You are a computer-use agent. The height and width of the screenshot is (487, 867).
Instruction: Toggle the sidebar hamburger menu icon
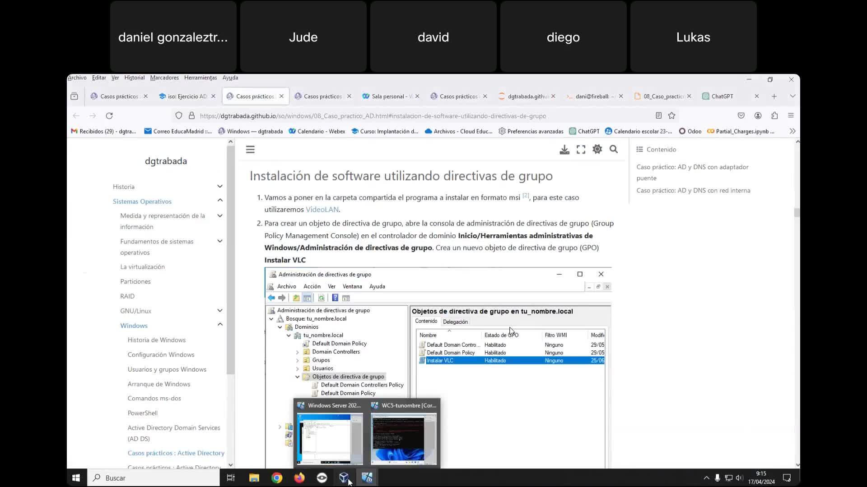point(250,149)
